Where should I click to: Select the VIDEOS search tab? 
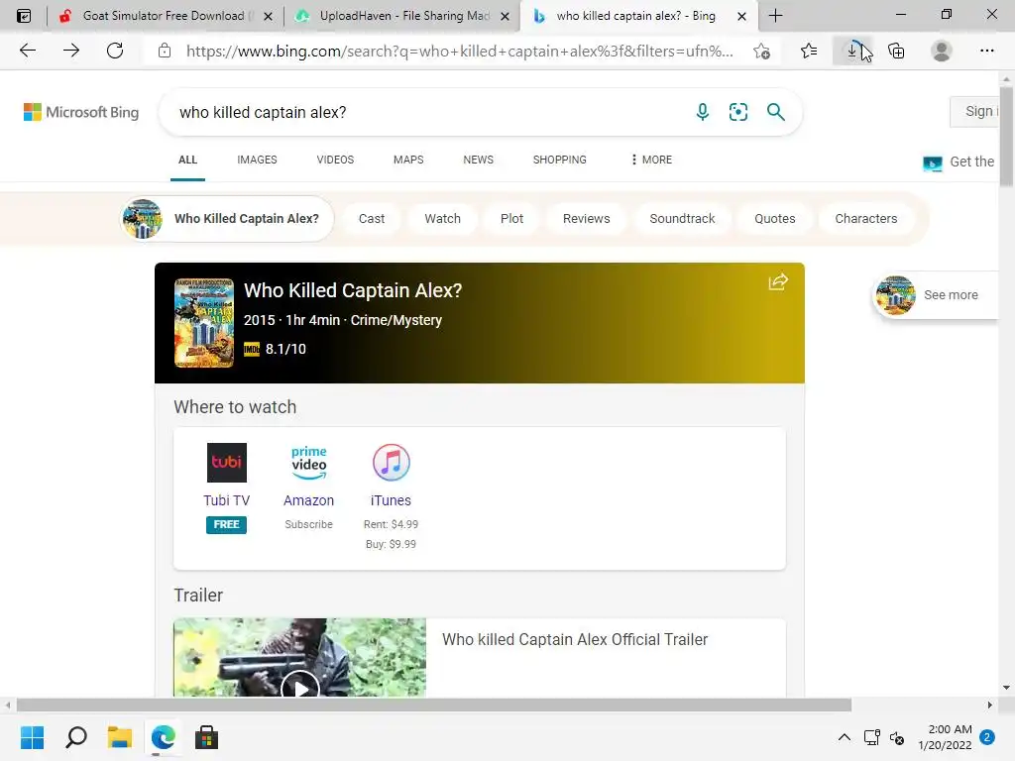(x=335, y=160)
